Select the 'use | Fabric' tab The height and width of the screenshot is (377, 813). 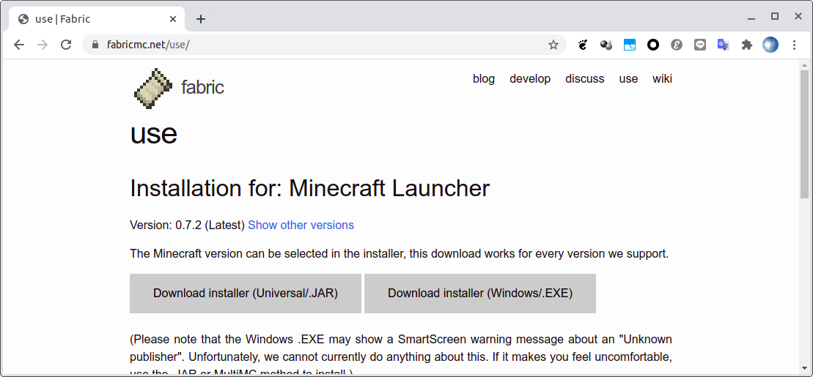97,19
